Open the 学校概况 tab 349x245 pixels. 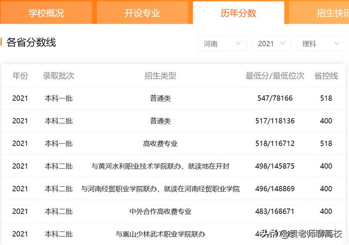pyautogui.click(x=46, y=13)
